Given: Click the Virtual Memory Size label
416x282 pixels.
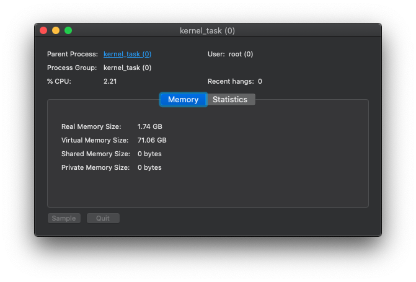Looking at the screenshot, I should tap(95, 140).
